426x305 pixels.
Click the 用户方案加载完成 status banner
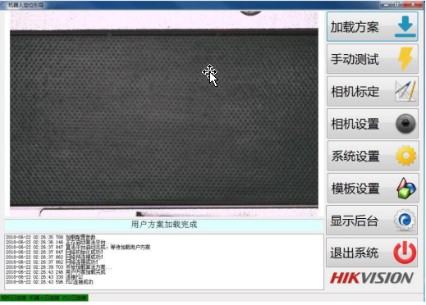pos(164,225)
